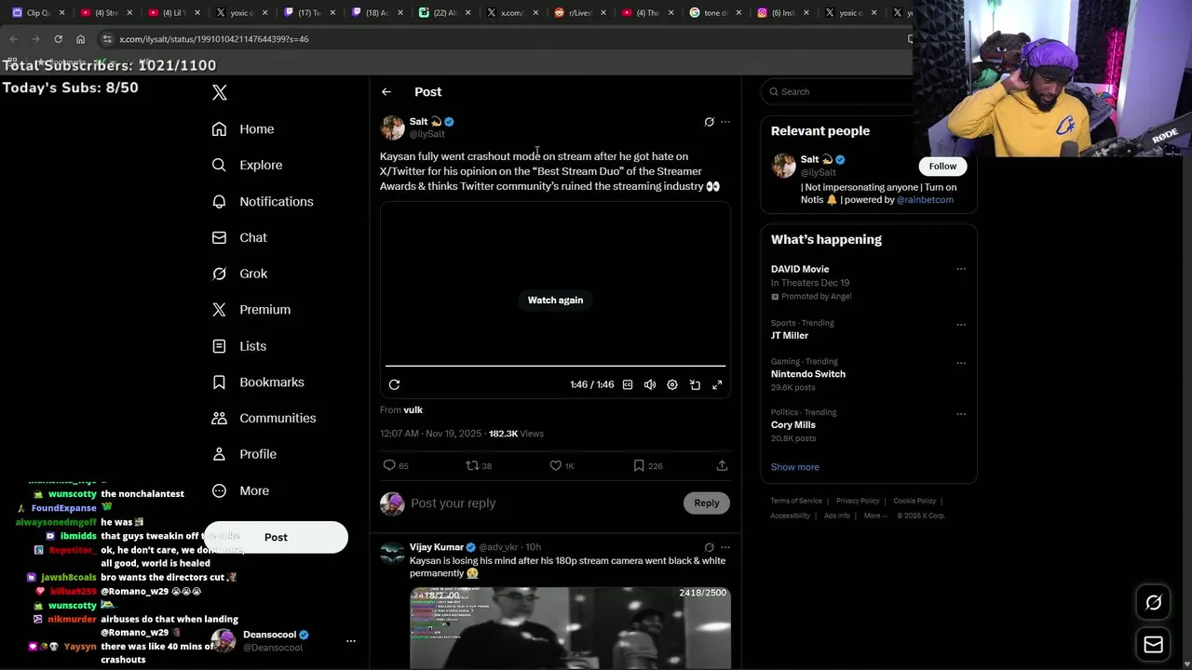Viewport: 1192px width, 670px height.
Task: Click the video progress bar
Action: [555, 366]
